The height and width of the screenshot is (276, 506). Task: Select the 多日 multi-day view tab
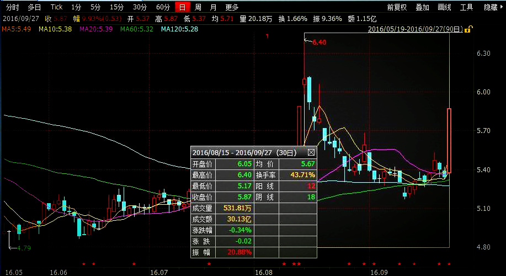[34, 7]
